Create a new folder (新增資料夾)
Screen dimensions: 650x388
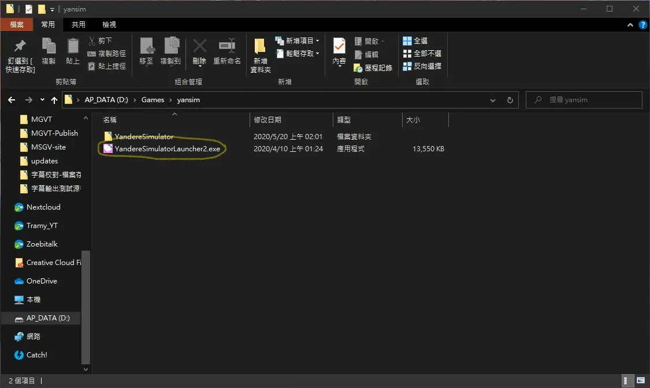point(261,55)
